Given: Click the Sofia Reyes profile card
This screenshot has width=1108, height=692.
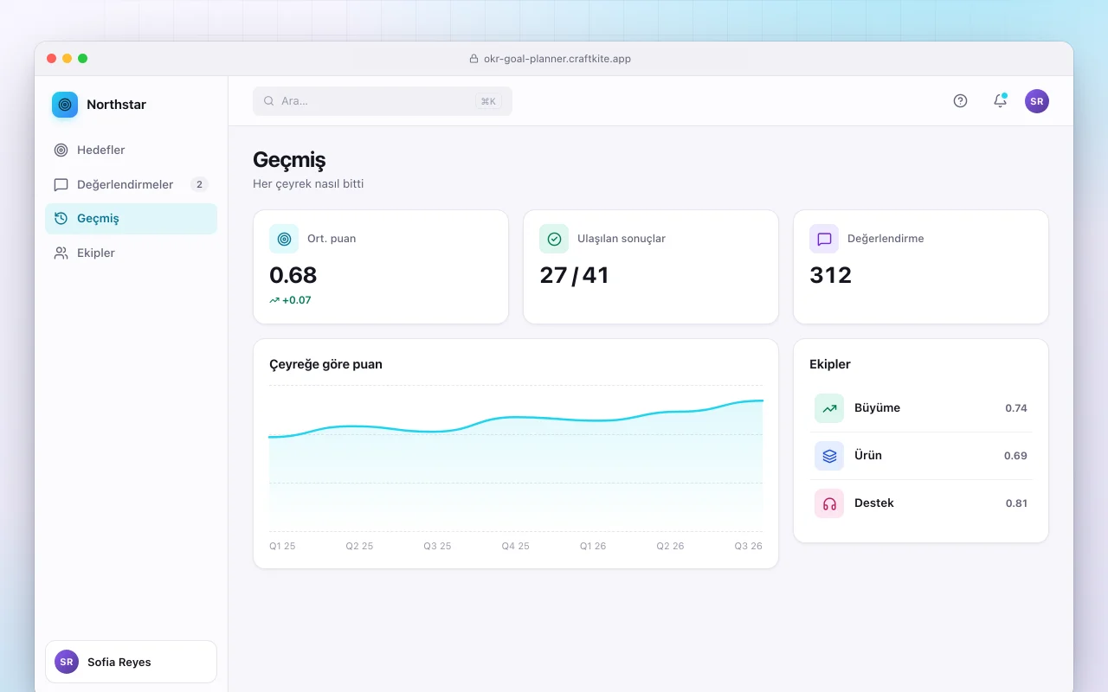Looking at the screenshot, I should pos(131,662).
